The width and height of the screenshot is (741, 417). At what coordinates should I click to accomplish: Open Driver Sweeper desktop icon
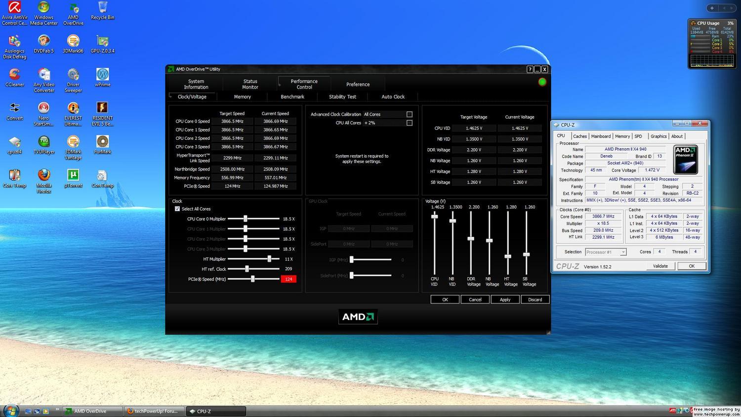click(73, 81)
